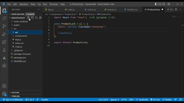Viewport: 184px width, 103px height.
Task: Change indentation via Spaces: 4
Action: (x=114, y=100)
